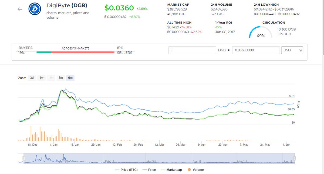The image size is (324, 174).
Task: Click the DGB amount input field
Action: [x=192, y=50]
